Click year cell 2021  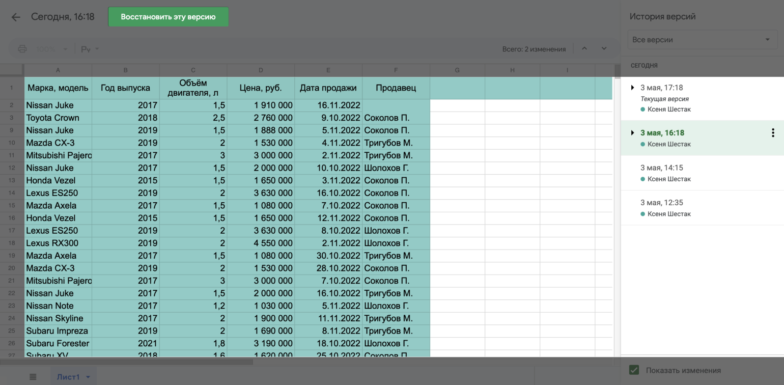pos(126,343)
